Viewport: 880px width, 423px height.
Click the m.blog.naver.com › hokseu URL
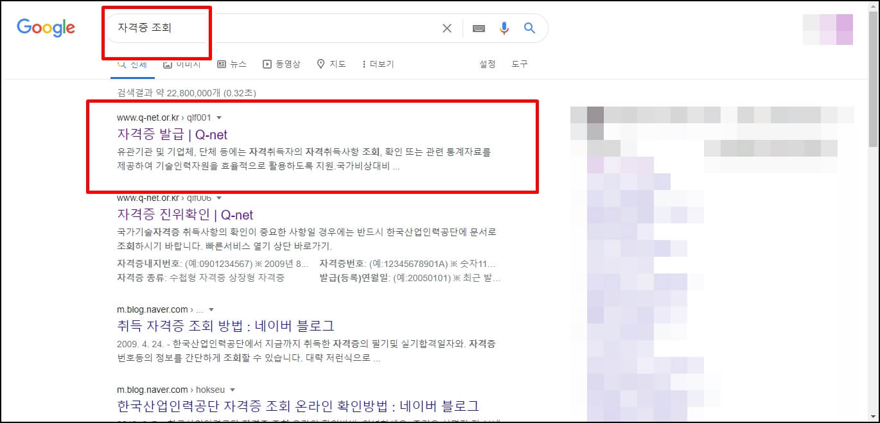tap(171, 390)
